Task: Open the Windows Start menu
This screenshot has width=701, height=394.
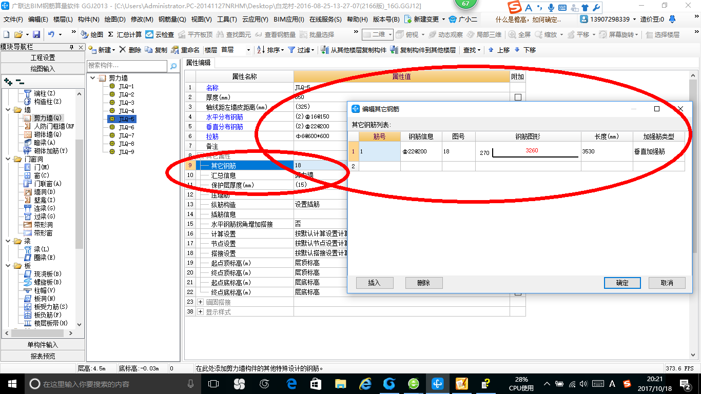Action: tap(11, 383)
